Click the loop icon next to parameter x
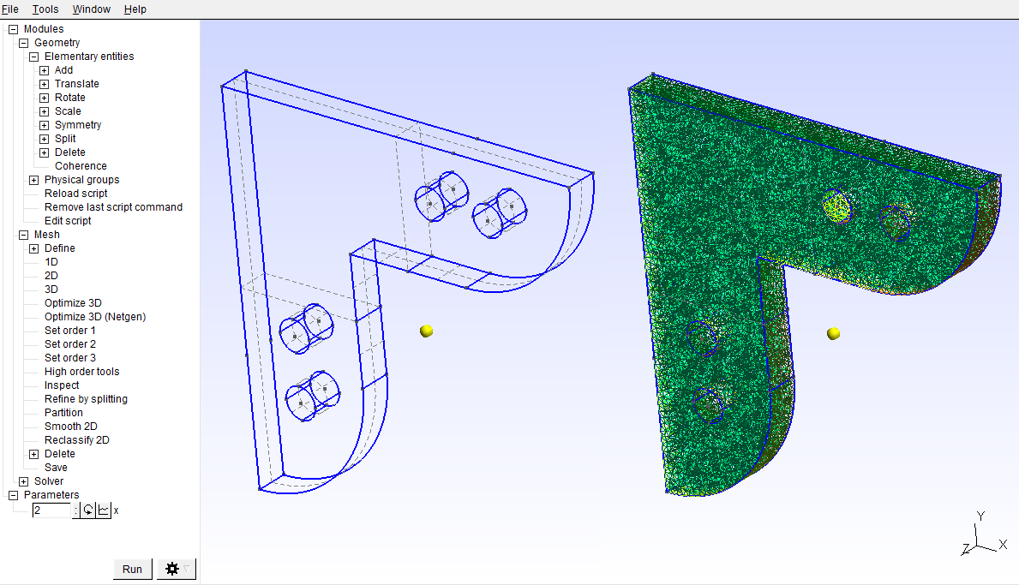The width and height of the screenshot is (1019, 585). [x=88, y=510]
